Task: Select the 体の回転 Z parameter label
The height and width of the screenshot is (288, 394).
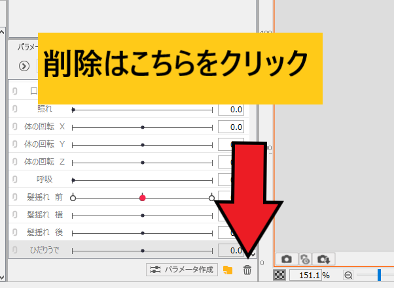Action: (x=45, y=162)
